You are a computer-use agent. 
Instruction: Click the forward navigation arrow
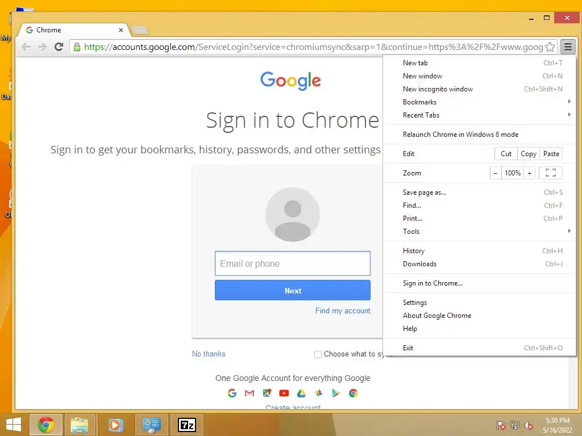coord(42,47)
